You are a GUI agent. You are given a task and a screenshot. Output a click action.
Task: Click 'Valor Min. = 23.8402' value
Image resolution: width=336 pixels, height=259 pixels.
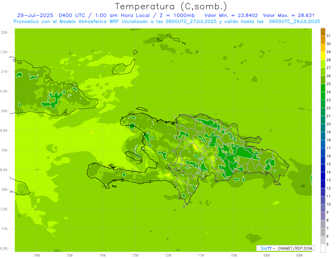(231, 15)
